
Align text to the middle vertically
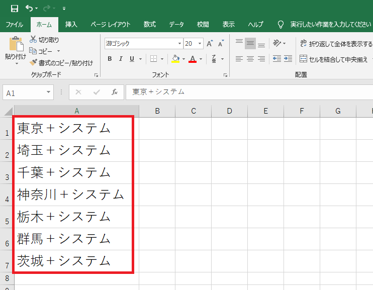[x=250, y=44]
